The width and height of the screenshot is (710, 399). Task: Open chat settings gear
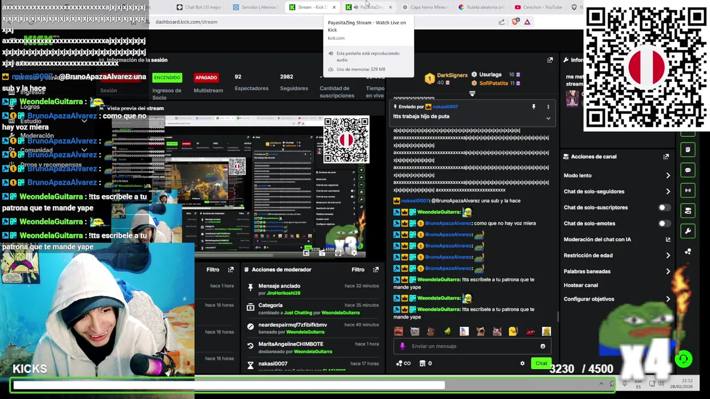coord(522,364)
